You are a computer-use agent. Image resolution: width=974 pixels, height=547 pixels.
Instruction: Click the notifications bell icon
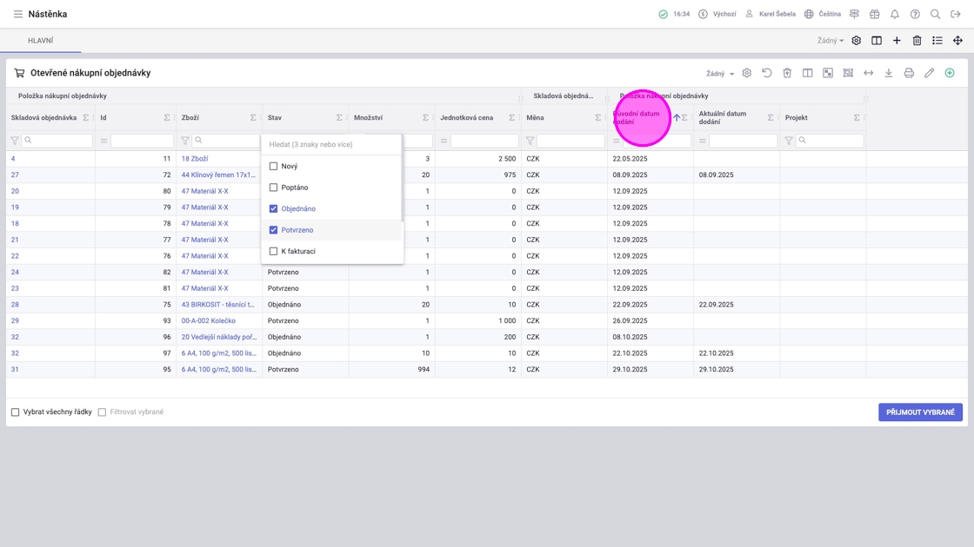[894, 14]
